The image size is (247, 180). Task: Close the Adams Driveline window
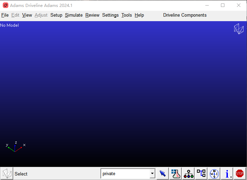(x=239, y=5)
